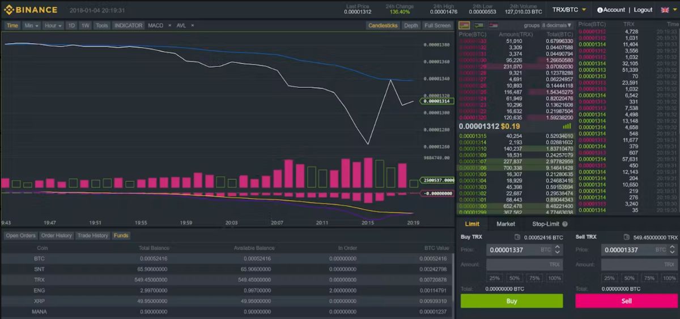Set Buy amount to 75%
Screen dimensions: 680x319
click(534, 278)
